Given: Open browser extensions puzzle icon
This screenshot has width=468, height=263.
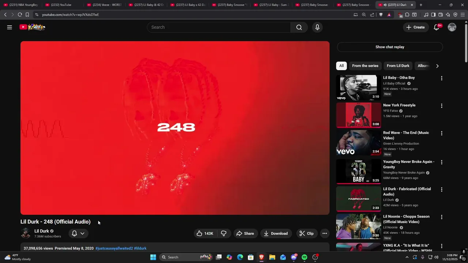Looking at the screenshot, I should click(x=407, y=15).
